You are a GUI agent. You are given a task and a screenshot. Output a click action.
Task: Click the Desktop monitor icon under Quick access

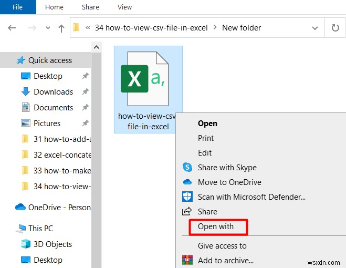coord(26,76)
